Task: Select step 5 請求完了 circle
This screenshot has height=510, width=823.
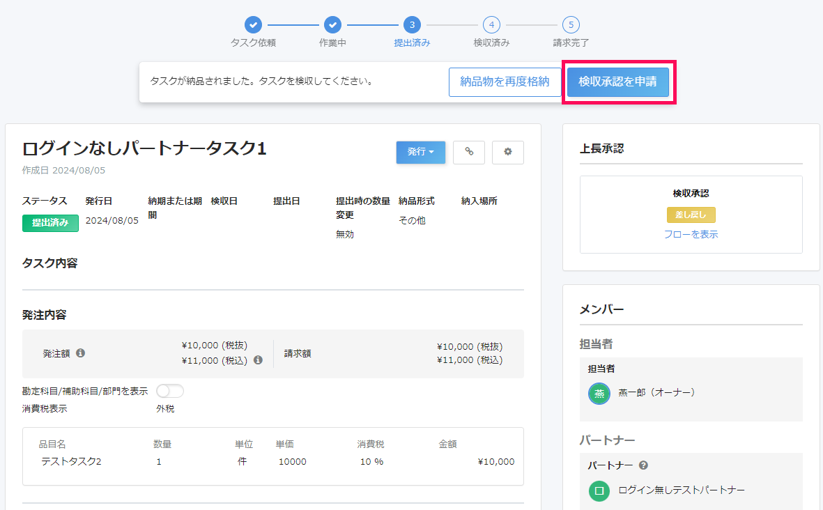Action: pos(571,24)
